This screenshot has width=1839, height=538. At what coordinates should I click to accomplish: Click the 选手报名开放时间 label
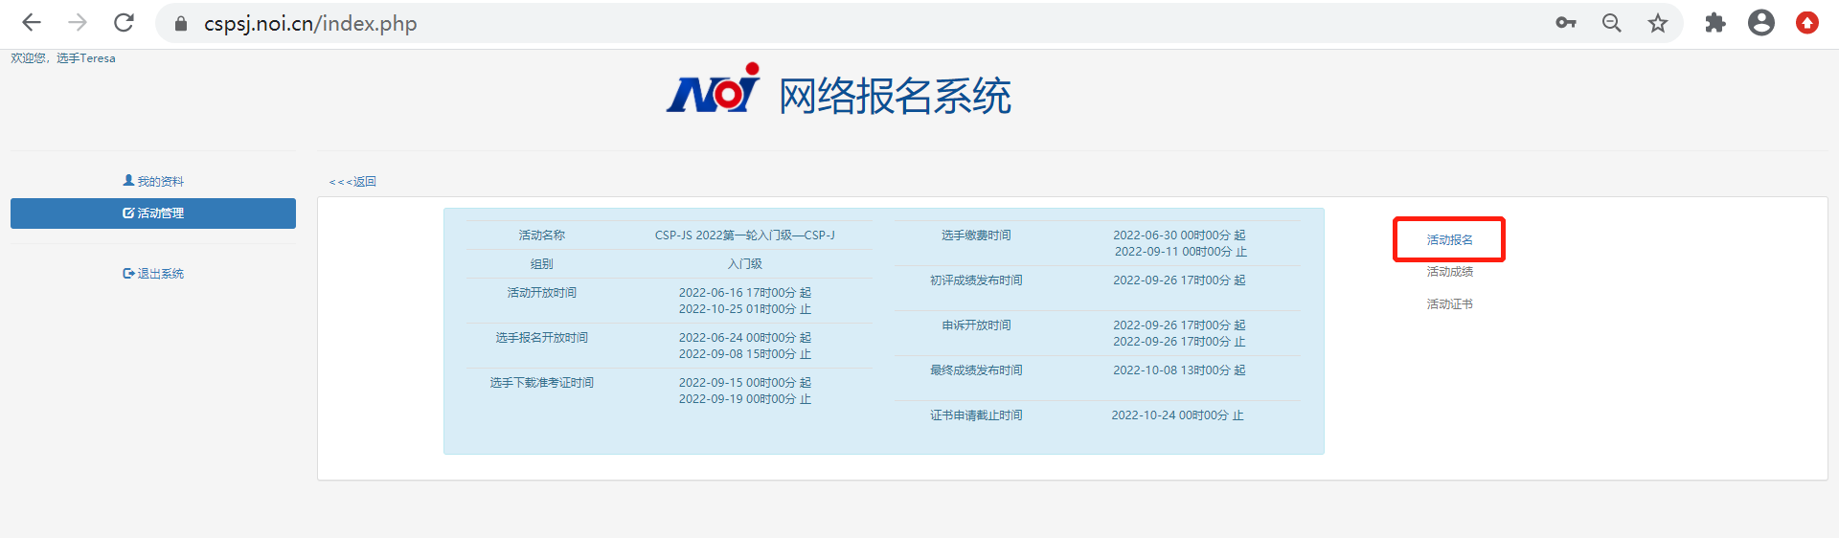[542, 338]
